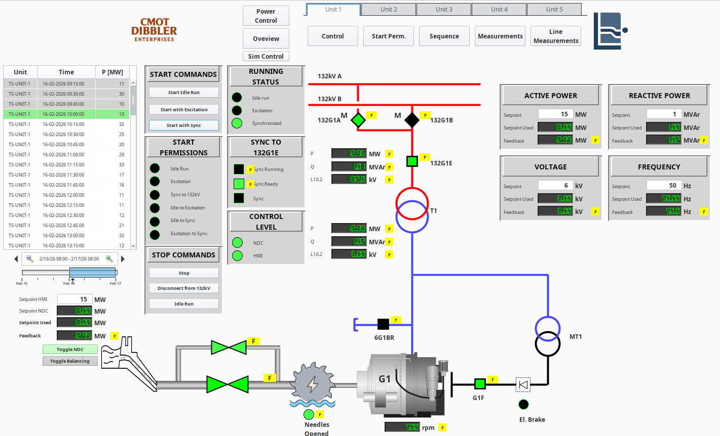Viewport: 720px width, 436px height.
Task: Step time range back with left arrow
Action: (16, 259)
